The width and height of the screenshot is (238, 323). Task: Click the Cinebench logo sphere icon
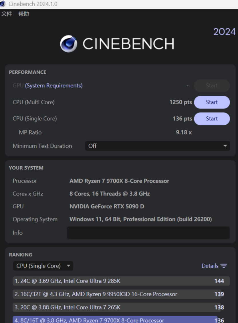point(68,44)
